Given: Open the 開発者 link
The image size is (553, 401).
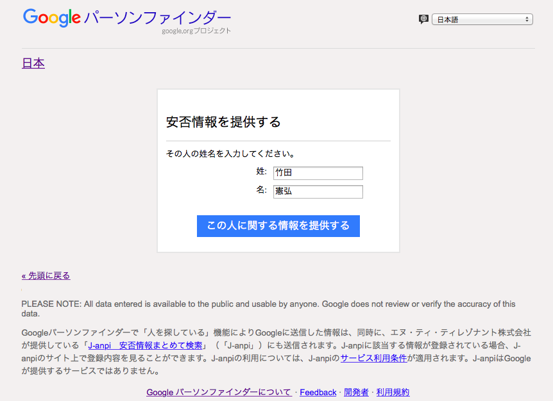Looking at the screenshot, I should [356, 392].
